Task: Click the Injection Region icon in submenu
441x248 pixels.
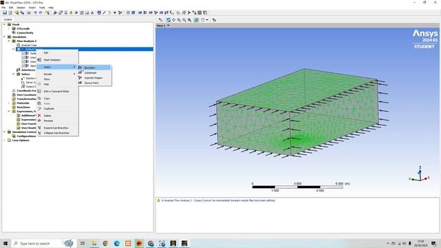Action: pyautogui.click(x=80, y=78)
